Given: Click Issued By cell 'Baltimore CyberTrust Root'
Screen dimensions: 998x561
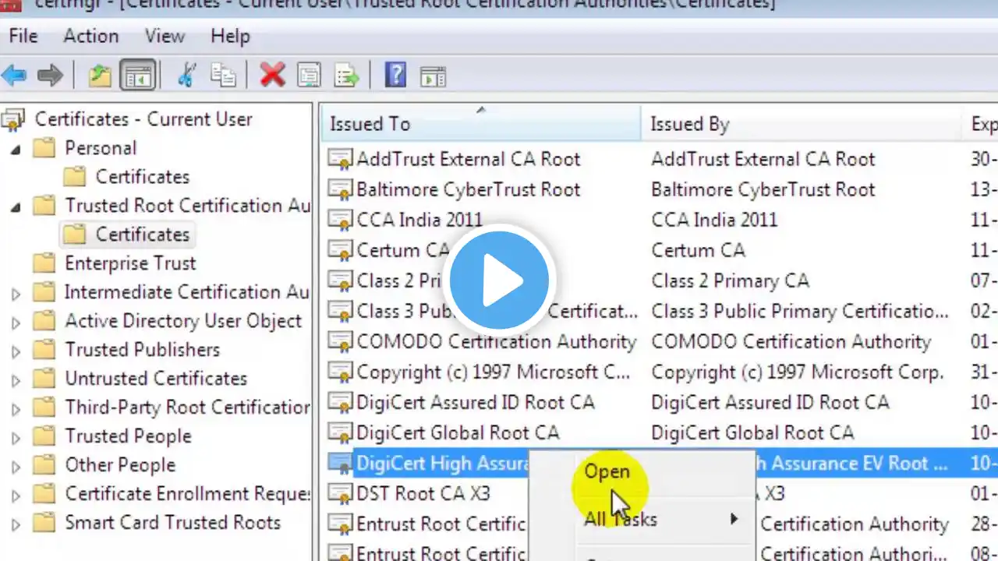Looking at the screenshot, I should (763, 190).
